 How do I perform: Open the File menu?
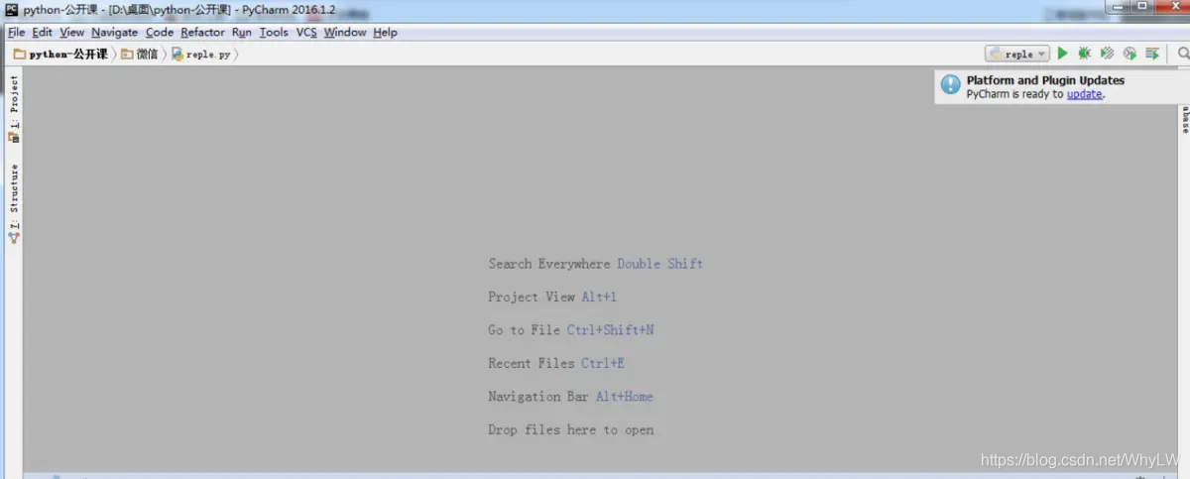click(x=16, y=32)
